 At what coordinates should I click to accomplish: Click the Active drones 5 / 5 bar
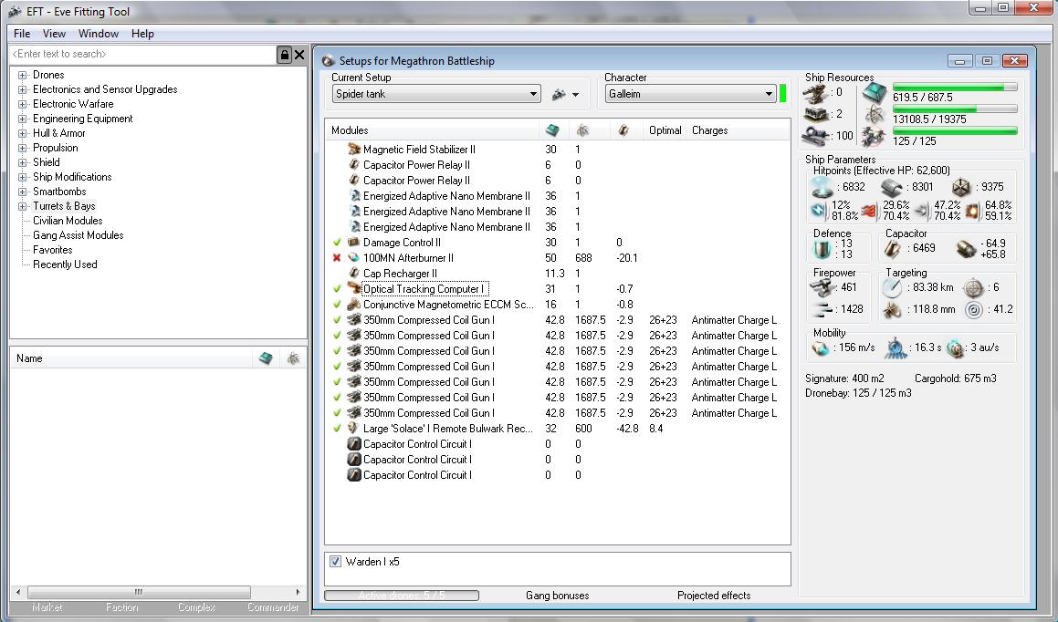click(402, 596)
